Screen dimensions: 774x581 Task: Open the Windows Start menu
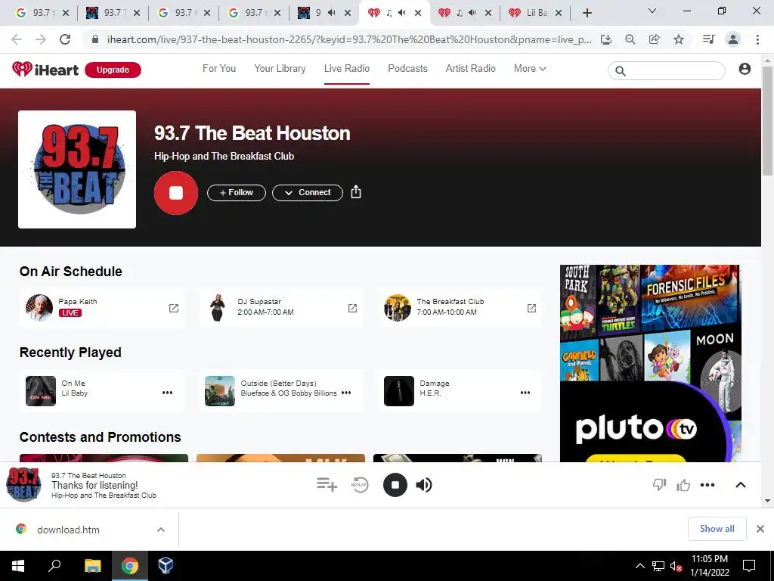18,566
